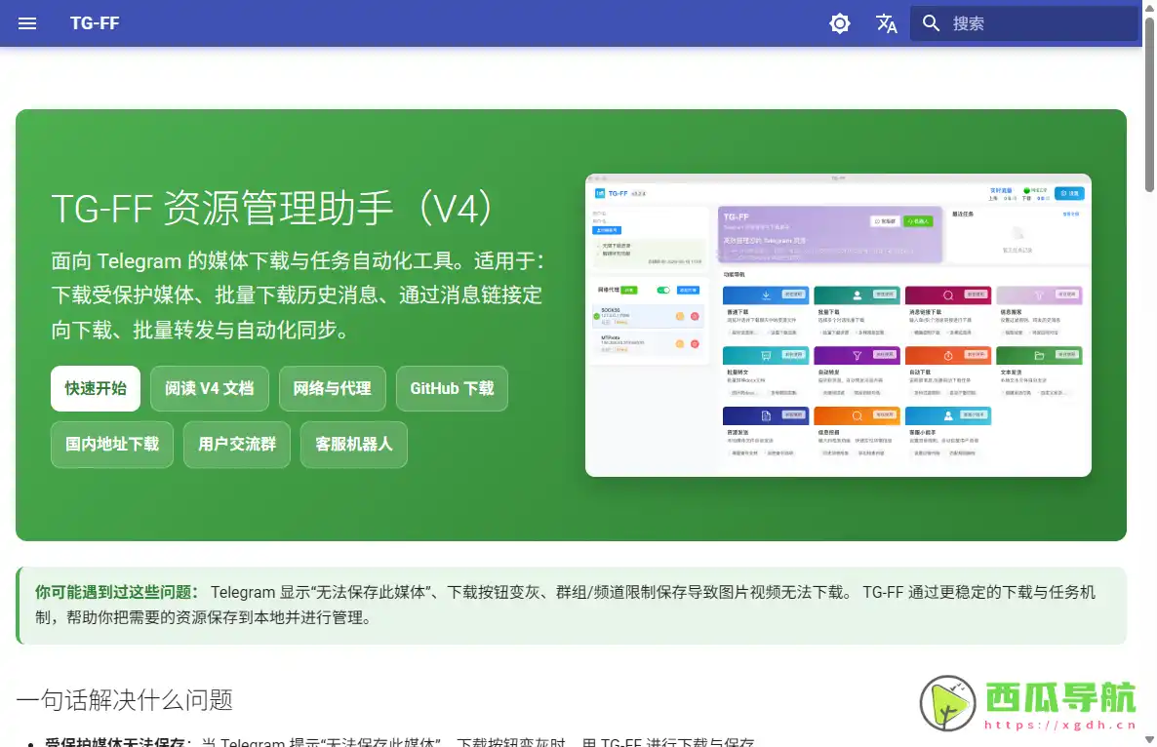1157x747 pixels.
Task: Open the 用户交流群 button
Action: pyautogui.click(x=237, y=445)
